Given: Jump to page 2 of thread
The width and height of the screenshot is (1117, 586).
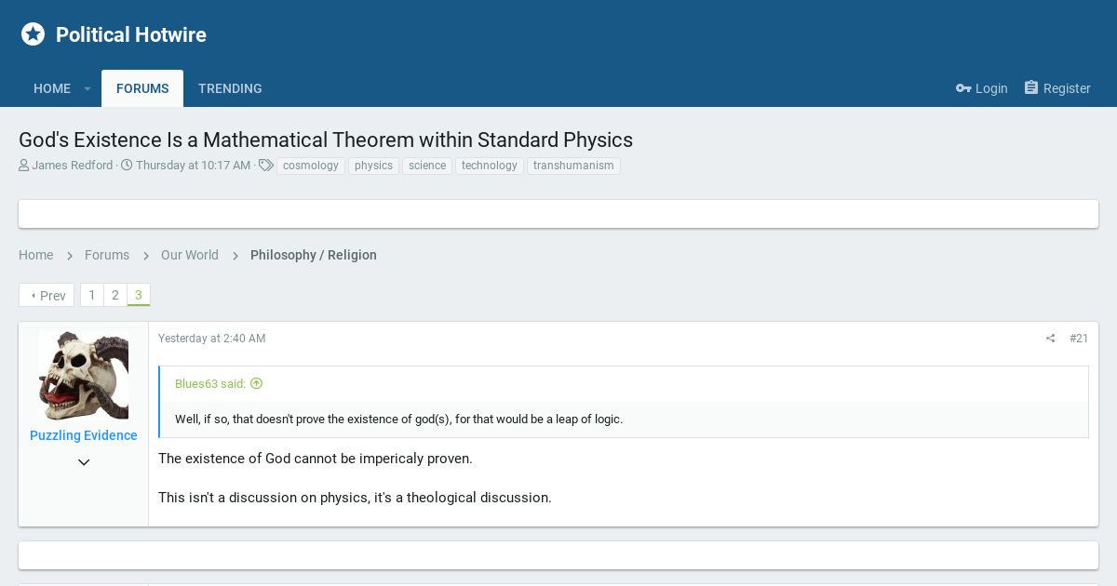Looking at the screenshot, I should tap(115, 295).
